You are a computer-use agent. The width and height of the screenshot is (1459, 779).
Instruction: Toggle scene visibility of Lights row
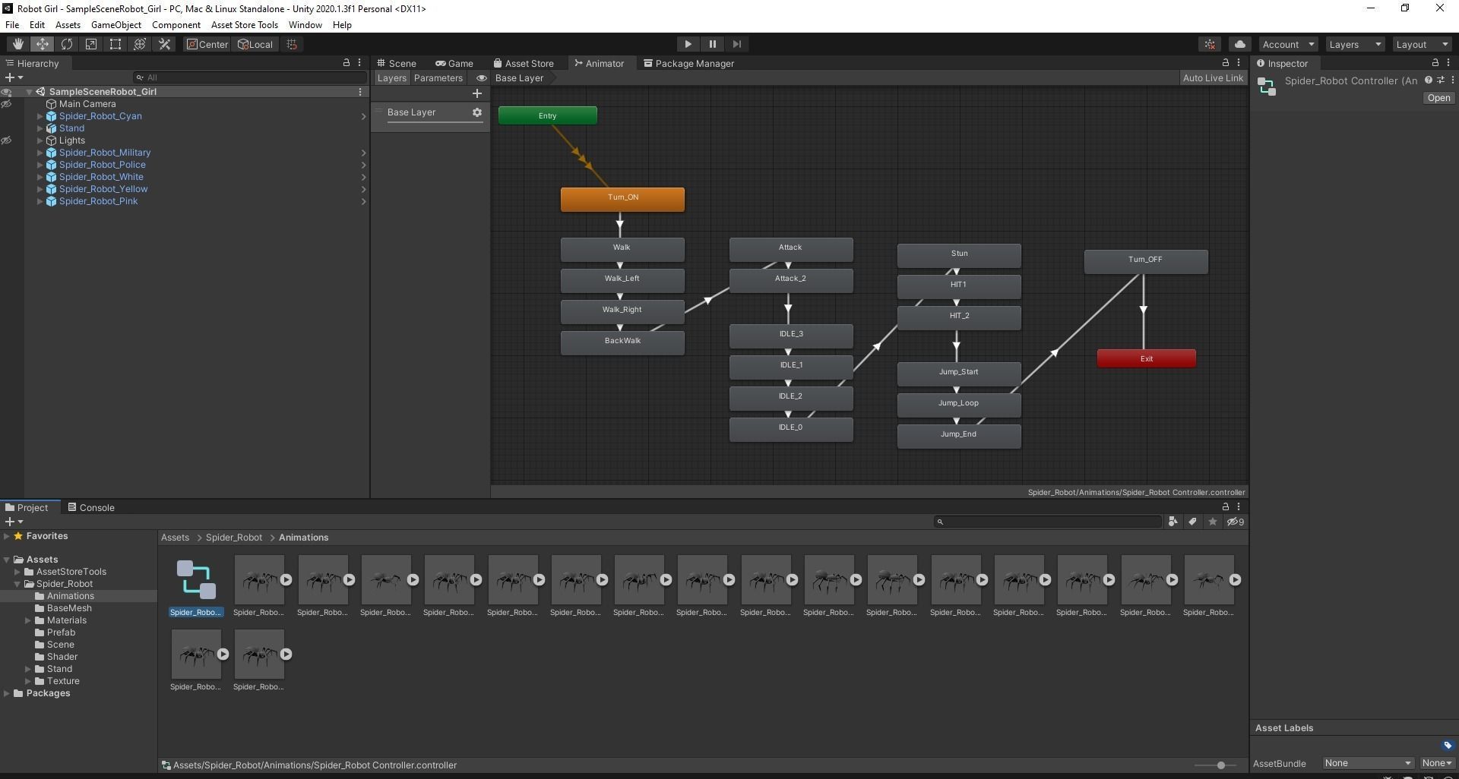[7, 140]
